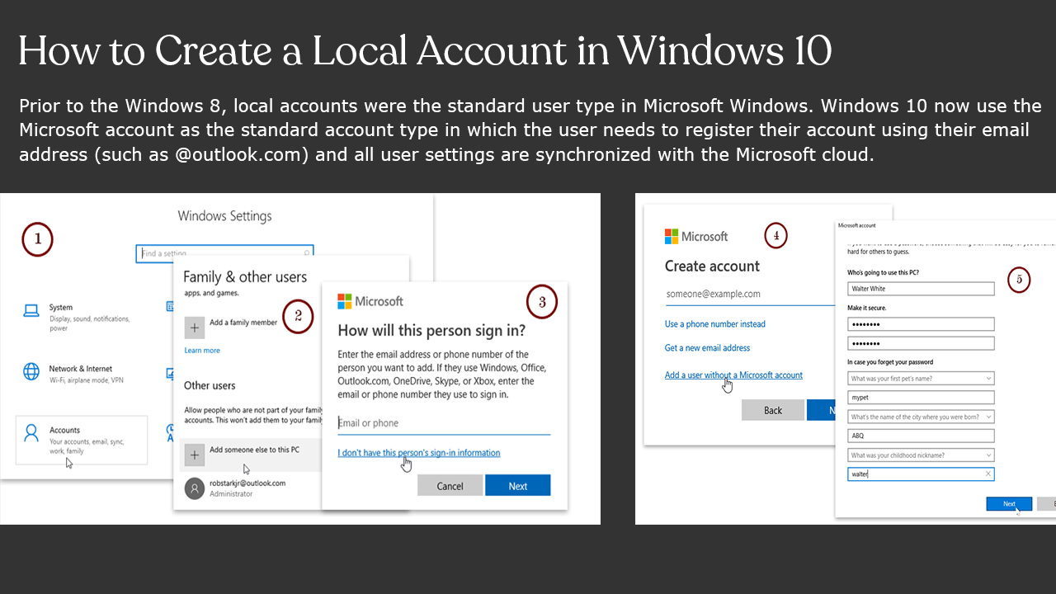Click Microsoft logo in Create account dialog

point(672,237)
